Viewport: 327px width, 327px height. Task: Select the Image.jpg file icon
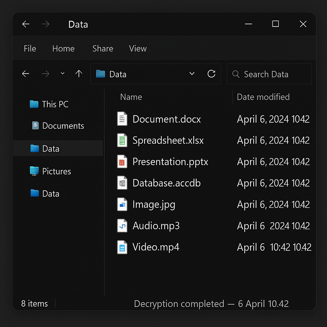[x=122, y=204]
